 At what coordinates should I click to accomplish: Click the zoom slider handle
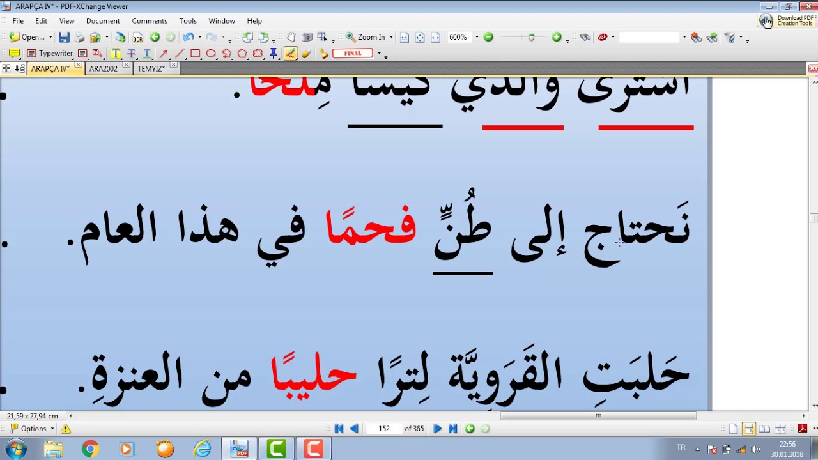[x=531, y=38]
